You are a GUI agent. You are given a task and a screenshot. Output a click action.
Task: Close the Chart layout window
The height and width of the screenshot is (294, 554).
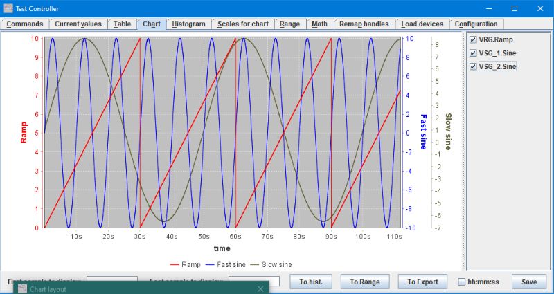(x=260, y=289)
